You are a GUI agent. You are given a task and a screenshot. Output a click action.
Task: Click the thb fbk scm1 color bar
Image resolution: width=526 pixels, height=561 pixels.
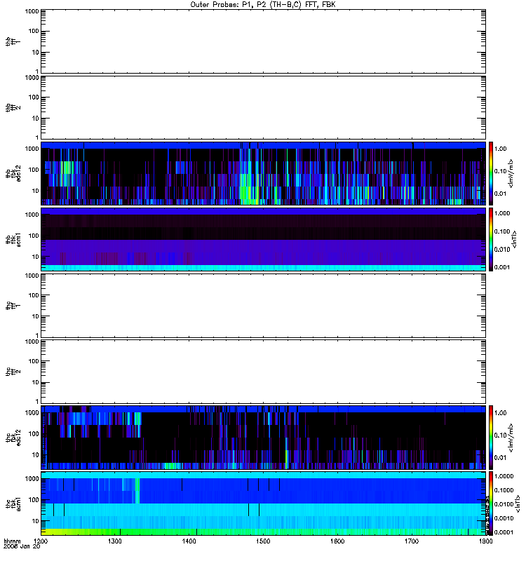point(491,239)
